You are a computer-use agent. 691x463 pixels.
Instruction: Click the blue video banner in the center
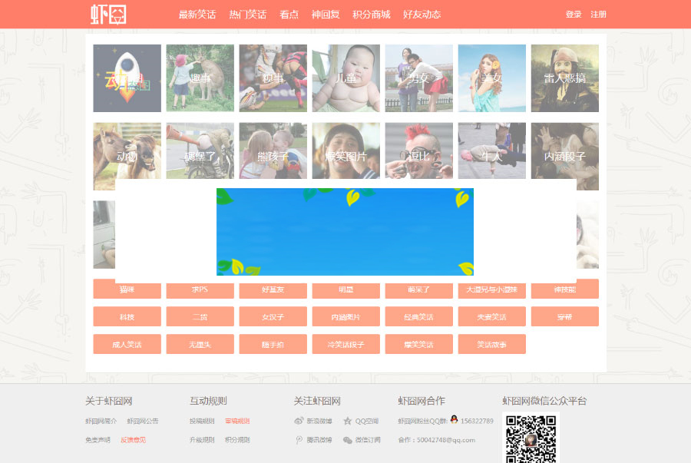pos(345,230)
